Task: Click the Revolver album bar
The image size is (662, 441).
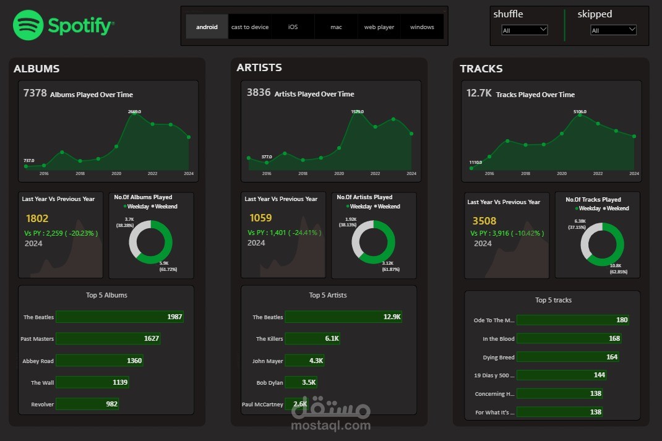Action: [x=87, y=404]
